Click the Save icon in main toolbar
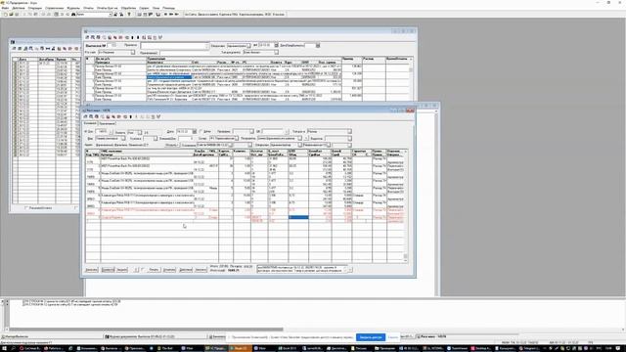 pyautogui.click(x=16, y=15)
